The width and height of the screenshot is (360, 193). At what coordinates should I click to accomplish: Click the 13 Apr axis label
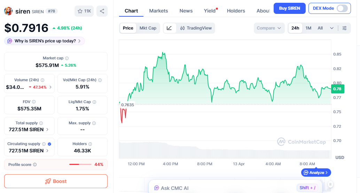tap(239, 164)
